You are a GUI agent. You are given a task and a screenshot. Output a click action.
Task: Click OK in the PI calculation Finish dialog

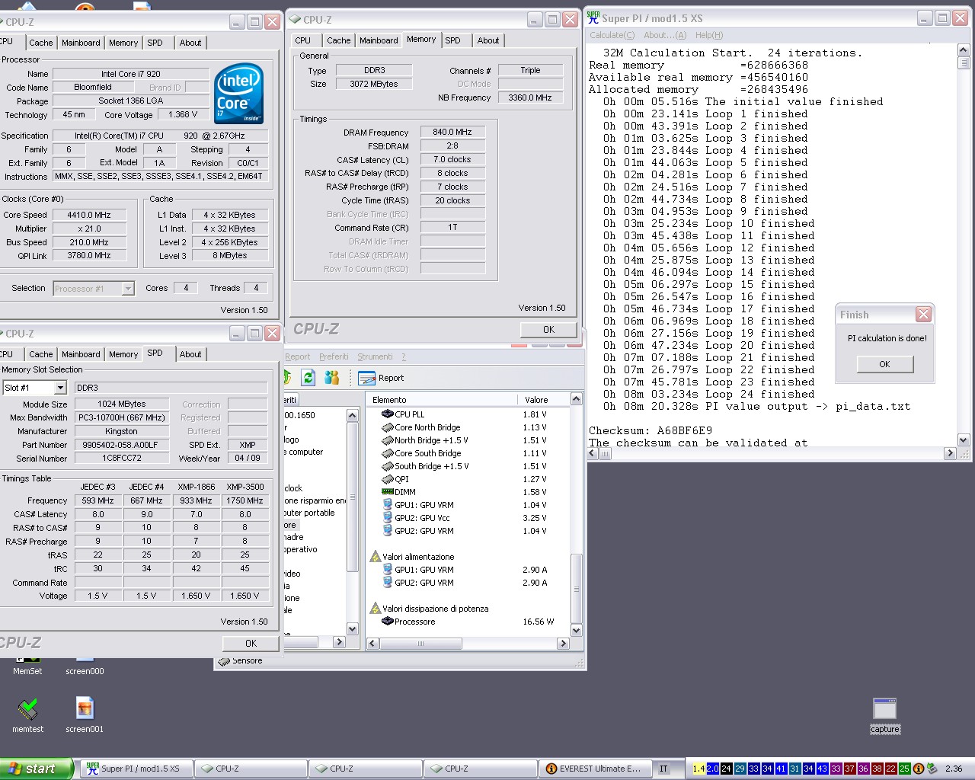pyautogui.click(x=884, y=364)
